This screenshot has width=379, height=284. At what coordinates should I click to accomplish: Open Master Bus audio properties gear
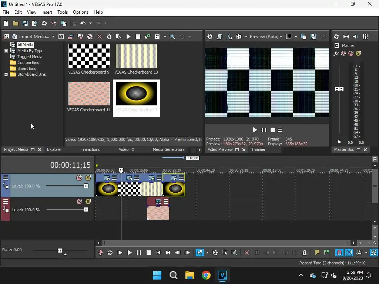[336, 37]
